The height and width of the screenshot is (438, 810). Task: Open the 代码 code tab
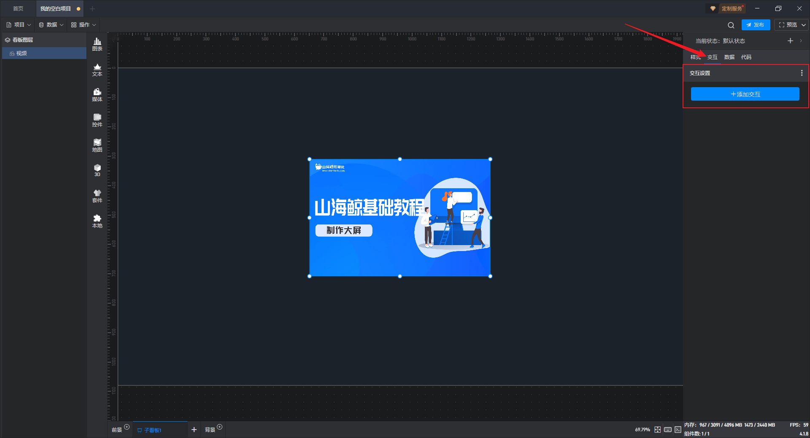(746, 57)
